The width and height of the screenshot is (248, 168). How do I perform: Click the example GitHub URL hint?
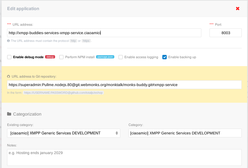tap(64, 93)
